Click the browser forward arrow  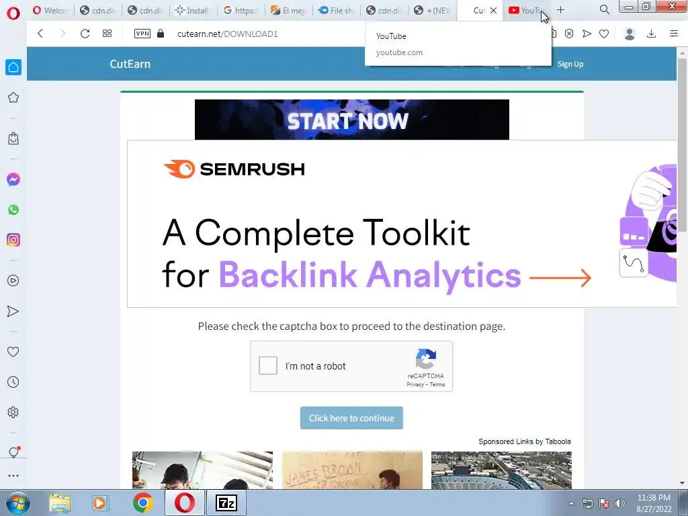pos(62,34)
